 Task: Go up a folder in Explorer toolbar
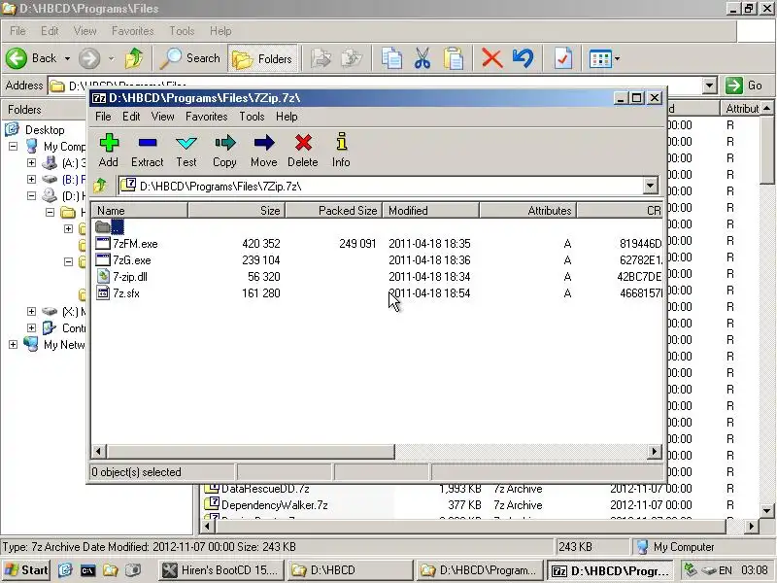pos(134,58)
